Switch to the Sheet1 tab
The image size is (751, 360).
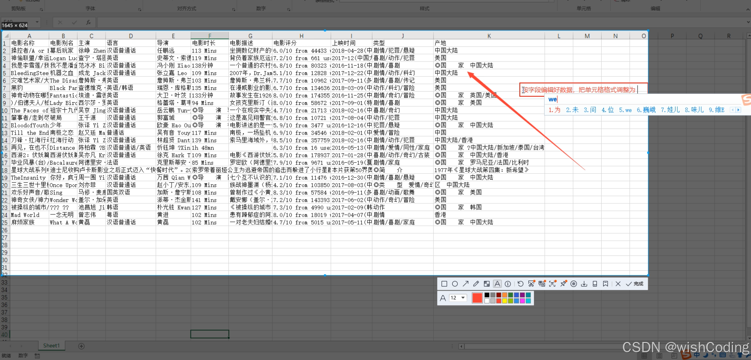(x=51, y=346)
